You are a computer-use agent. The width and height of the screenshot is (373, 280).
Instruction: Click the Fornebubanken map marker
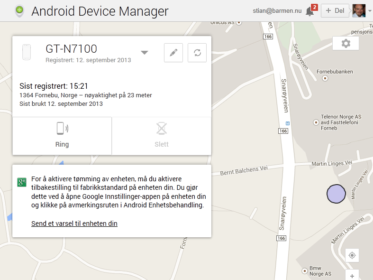tap(325, 78)
